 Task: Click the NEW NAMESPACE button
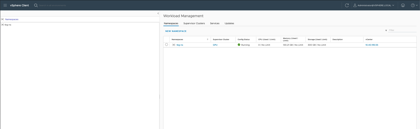[176, 31]
